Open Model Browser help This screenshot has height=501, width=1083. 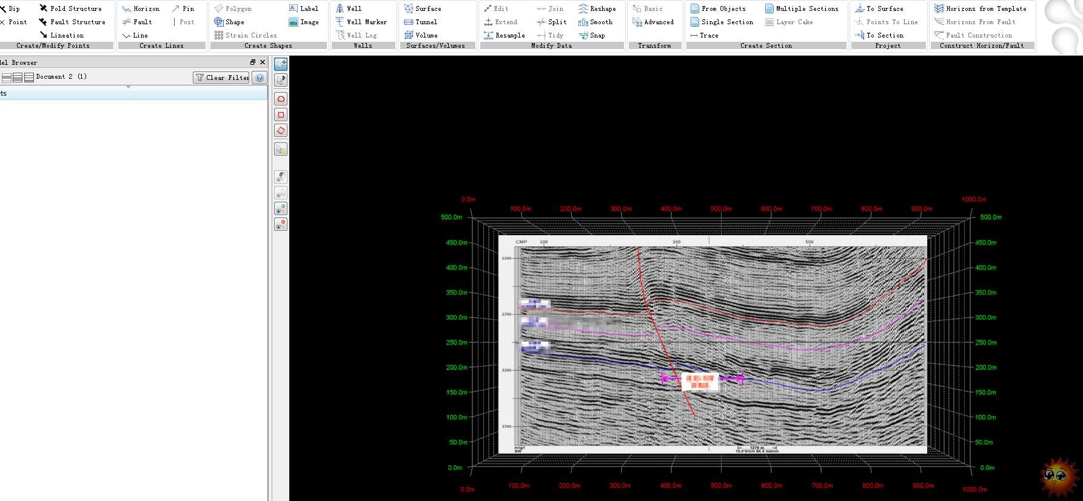pos(260,78)
